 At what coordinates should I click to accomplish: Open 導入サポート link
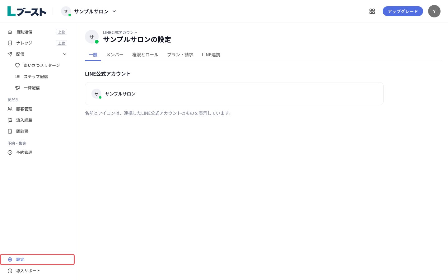[37, 271]
